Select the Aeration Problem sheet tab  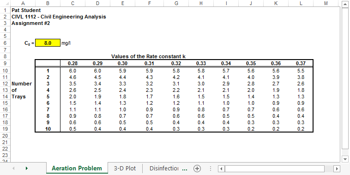(x=77, y=168)
